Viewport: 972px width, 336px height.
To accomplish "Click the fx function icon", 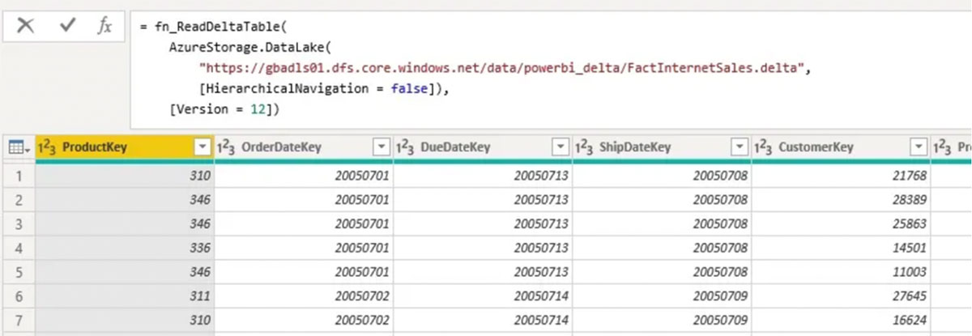I will pos(104,25).
